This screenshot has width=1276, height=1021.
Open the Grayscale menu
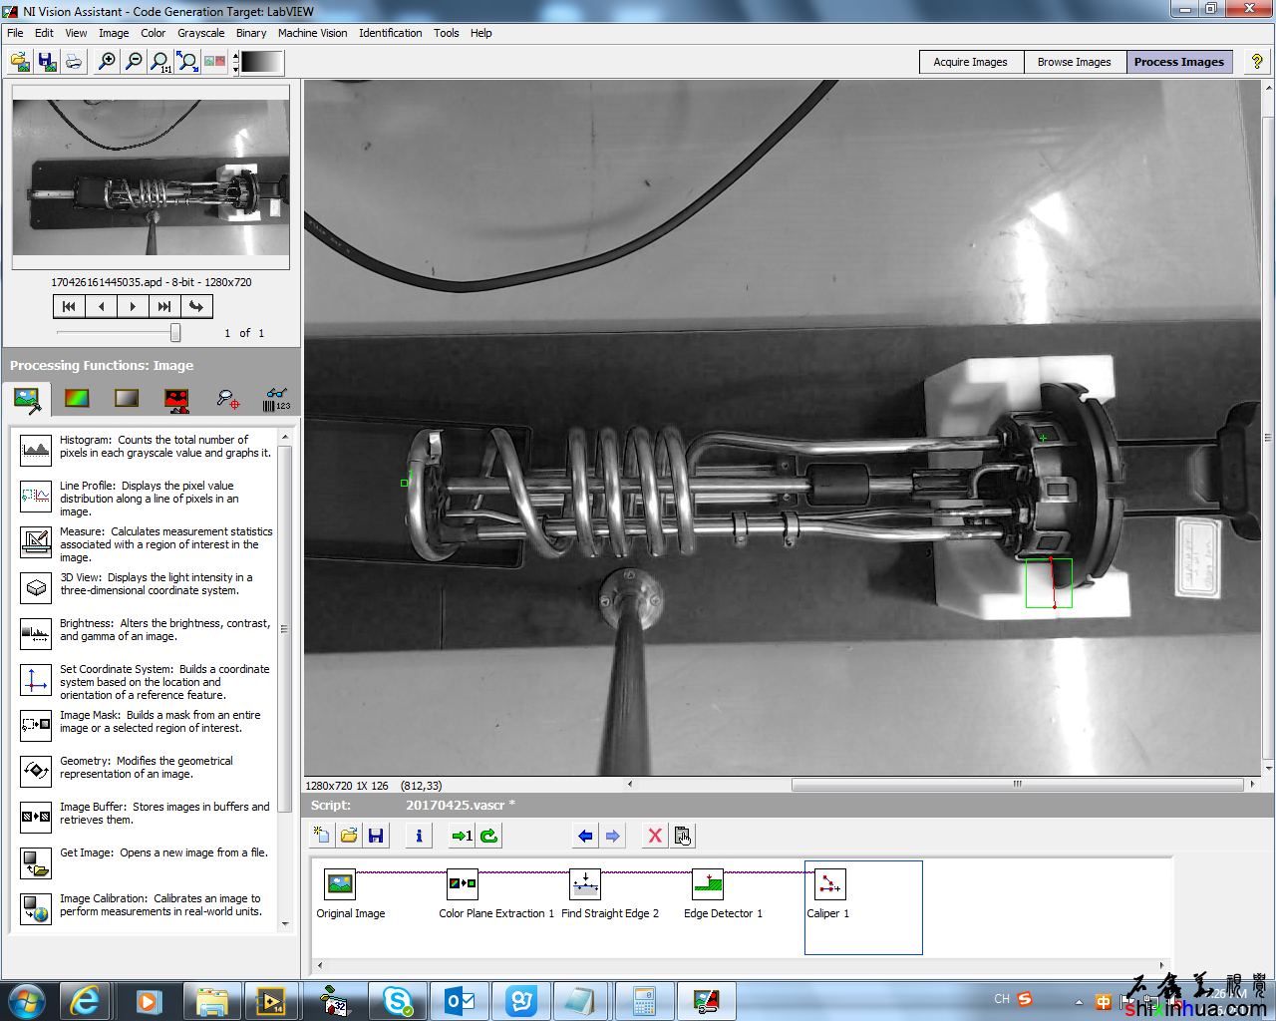(x=200, y=33)
